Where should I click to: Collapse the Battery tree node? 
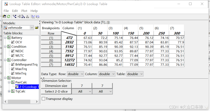pos(5,38)
